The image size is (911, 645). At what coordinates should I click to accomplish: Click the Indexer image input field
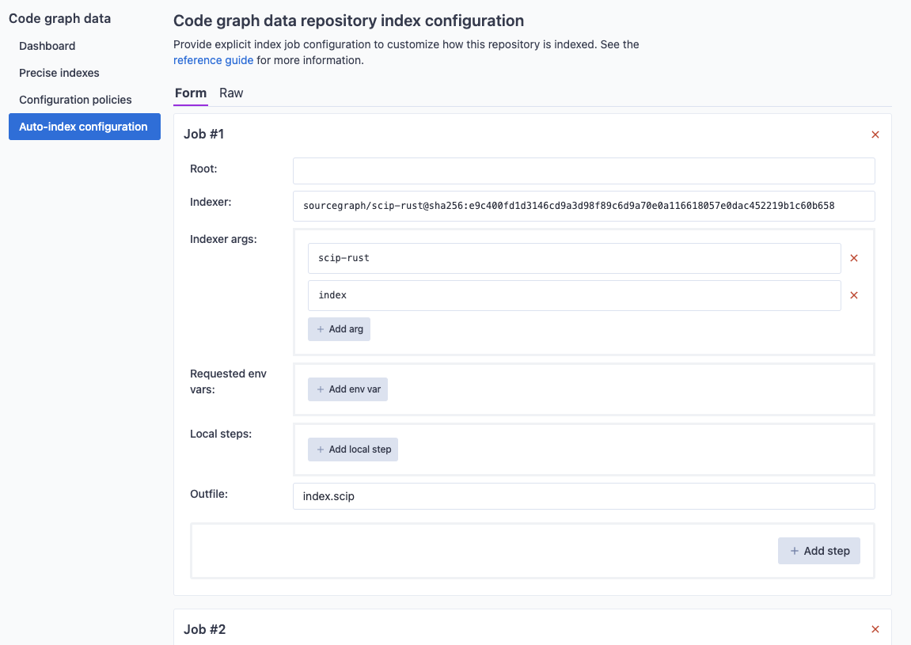click(583, 206)
